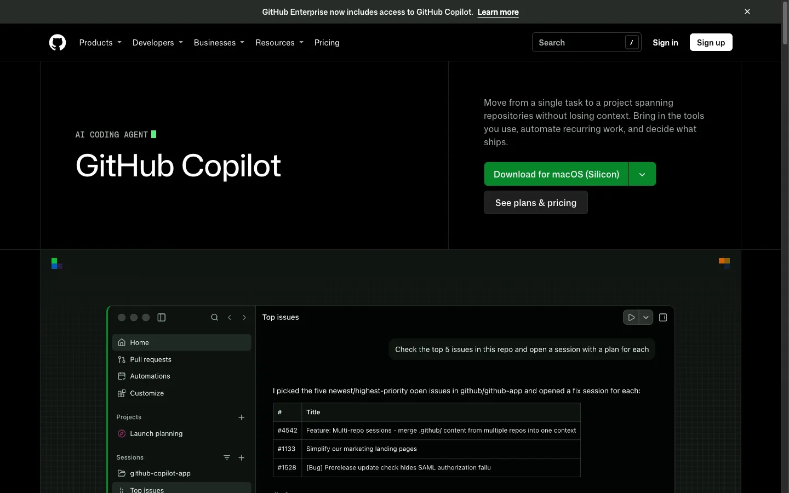Image resolution: width=789 pixels, height=493 pixels.
Task: Click issue number #1528 in the table
Action: (x=287, y=467)
